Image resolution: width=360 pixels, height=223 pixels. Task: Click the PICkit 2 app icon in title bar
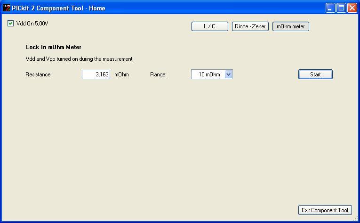7,8
